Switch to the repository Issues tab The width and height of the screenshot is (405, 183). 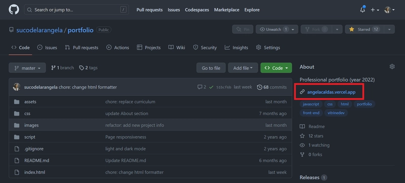[47, 48]
